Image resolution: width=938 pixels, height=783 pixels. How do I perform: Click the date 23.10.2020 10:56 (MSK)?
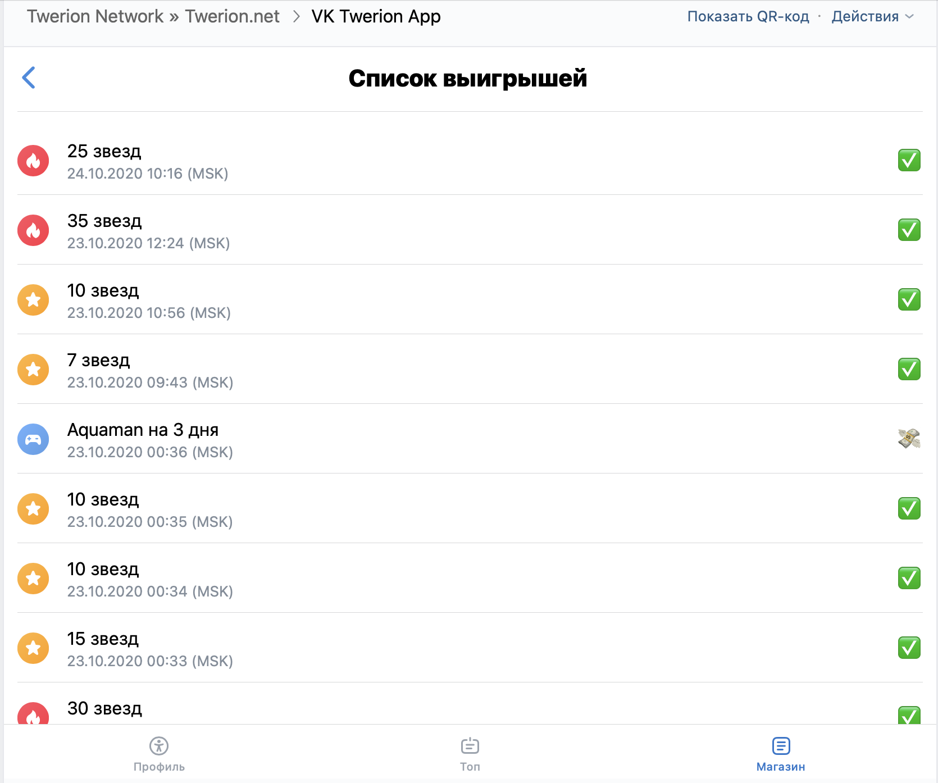coord(149,313)
